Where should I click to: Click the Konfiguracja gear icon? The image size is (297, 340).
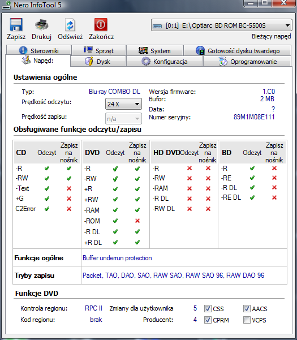(x=146, y=61)
